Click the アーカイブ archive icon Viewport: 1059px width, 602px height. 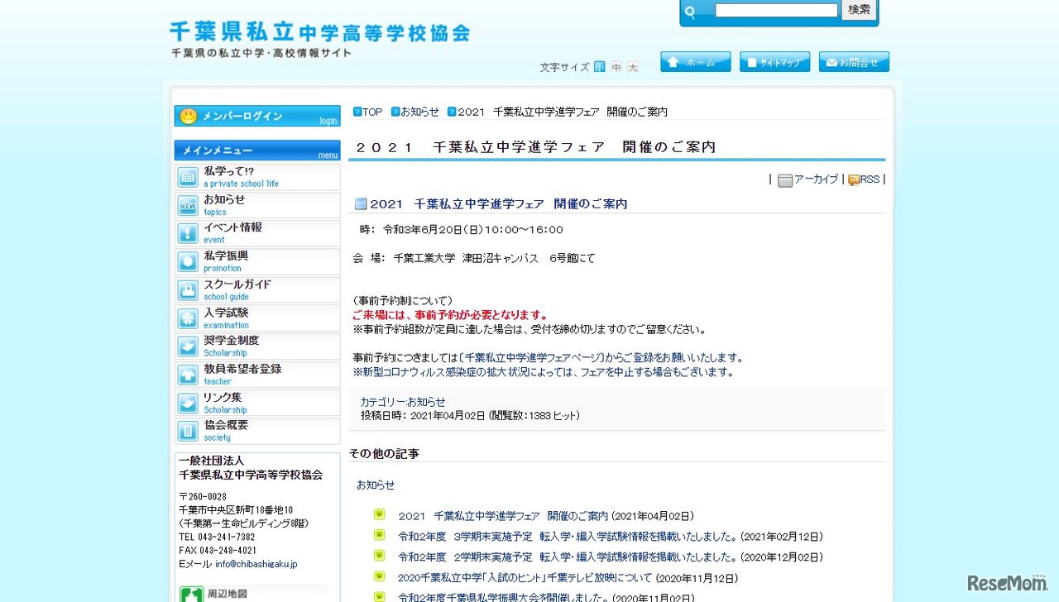tap(784, 179)
